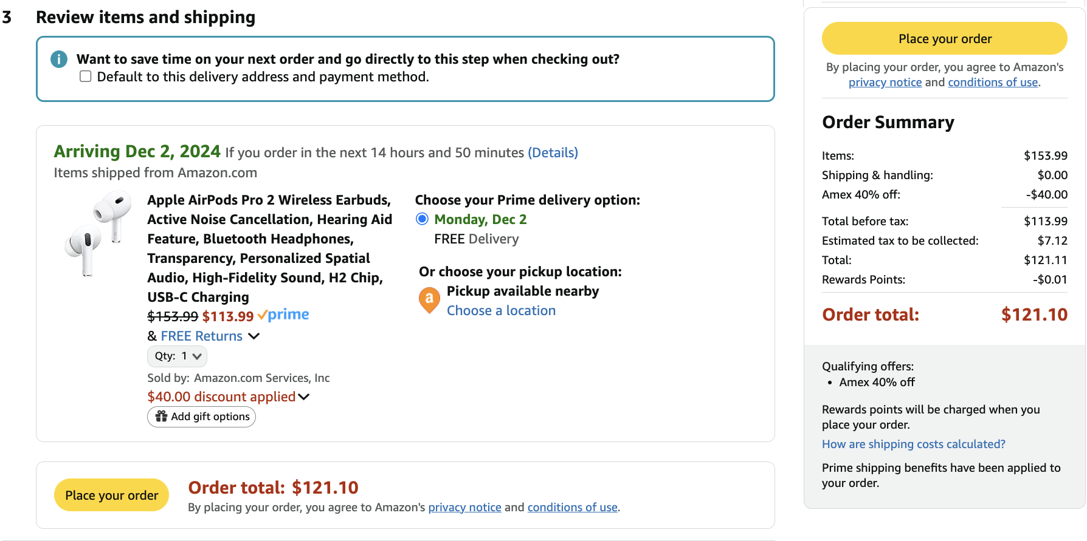The width and height of the screenshot is (1087, 541).
Task: Click the AirPods Pro product thumbnail
Action: tap(97, 234)
